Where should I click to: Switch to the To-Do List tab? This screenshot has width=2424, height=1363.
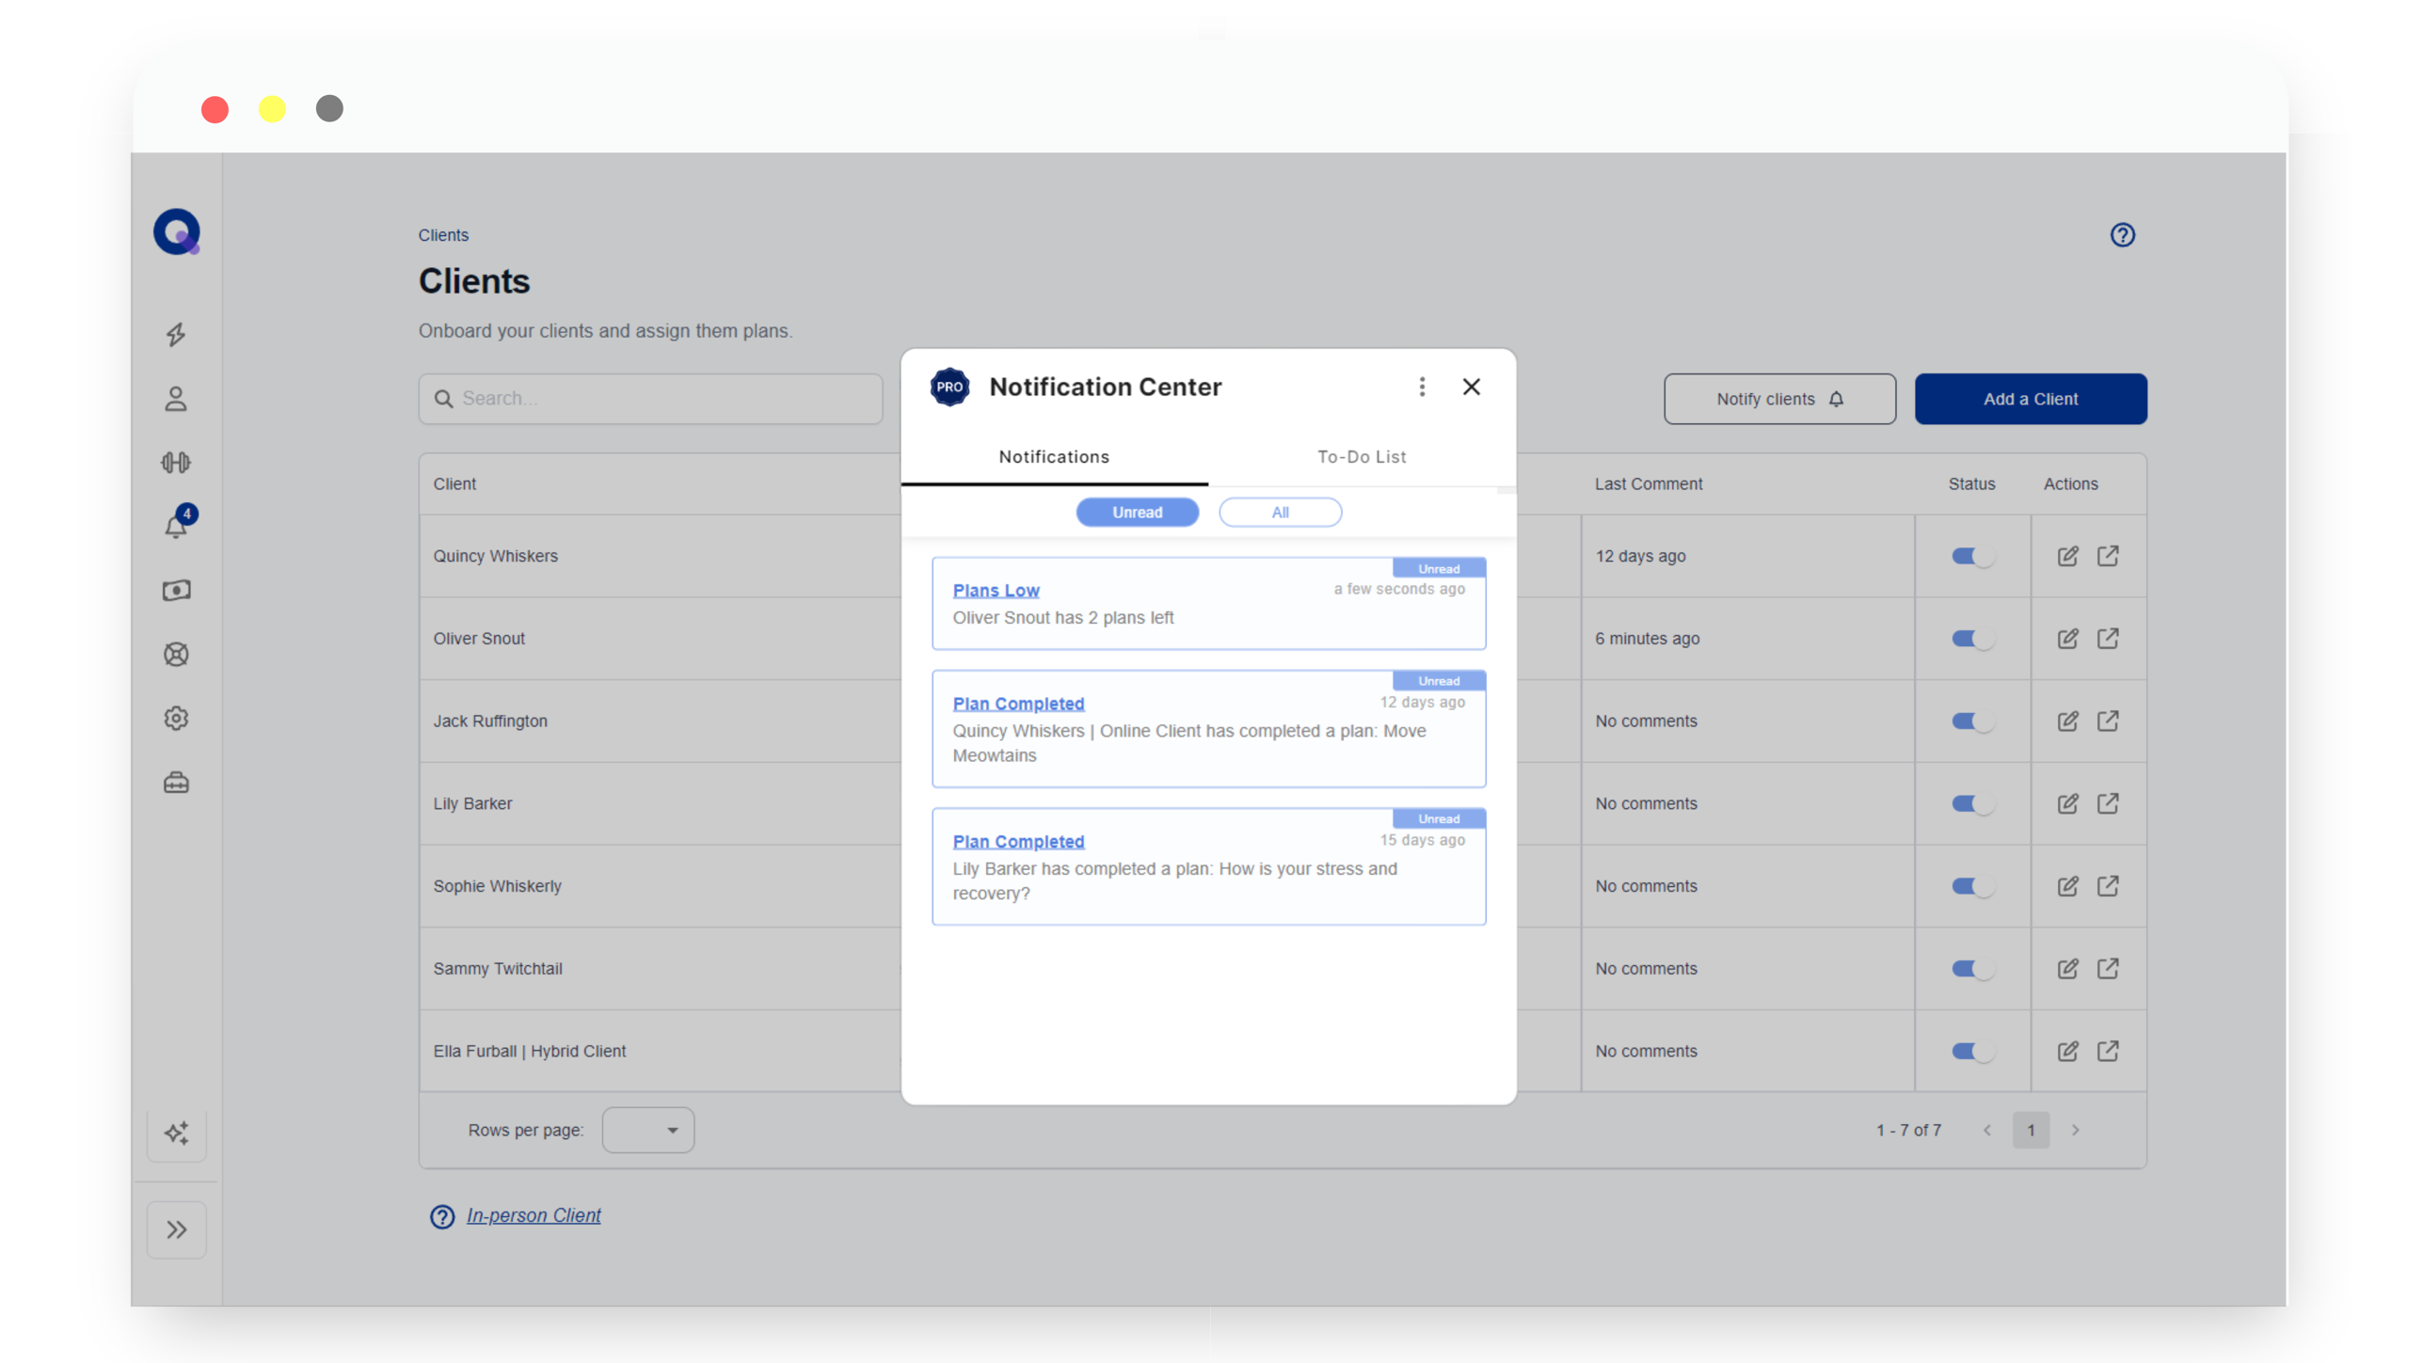[1362, 456]
